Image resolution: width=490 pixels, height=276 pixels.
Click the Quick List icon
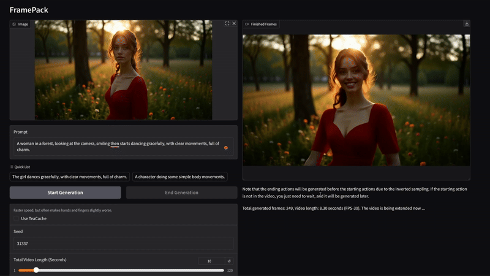click(x=12, y=167)
